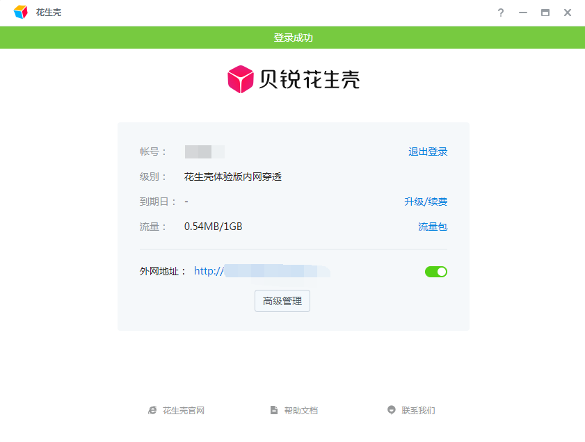This screenshot has height=442, width=585.
Task: Maximize the 花生壳 window
Action: click(545, 13)
